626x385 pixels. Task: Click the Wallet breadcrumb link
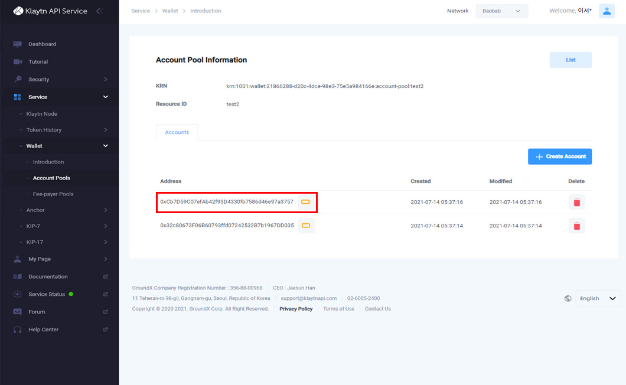[170, 11]
